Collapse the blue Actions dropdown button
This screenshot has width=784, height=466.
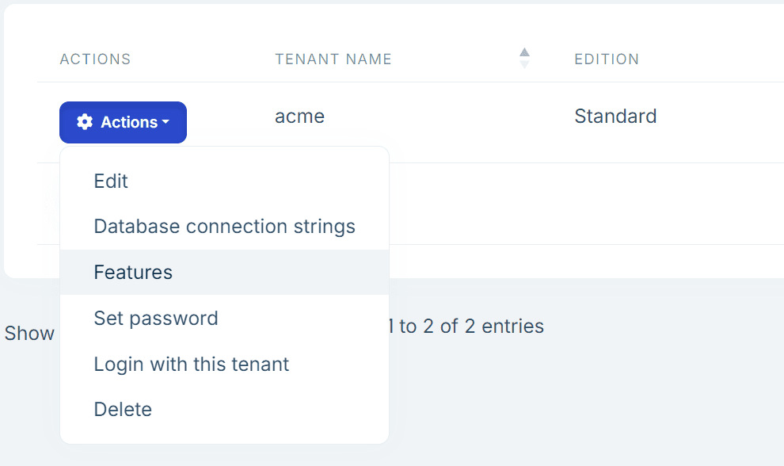pos(123,123)
